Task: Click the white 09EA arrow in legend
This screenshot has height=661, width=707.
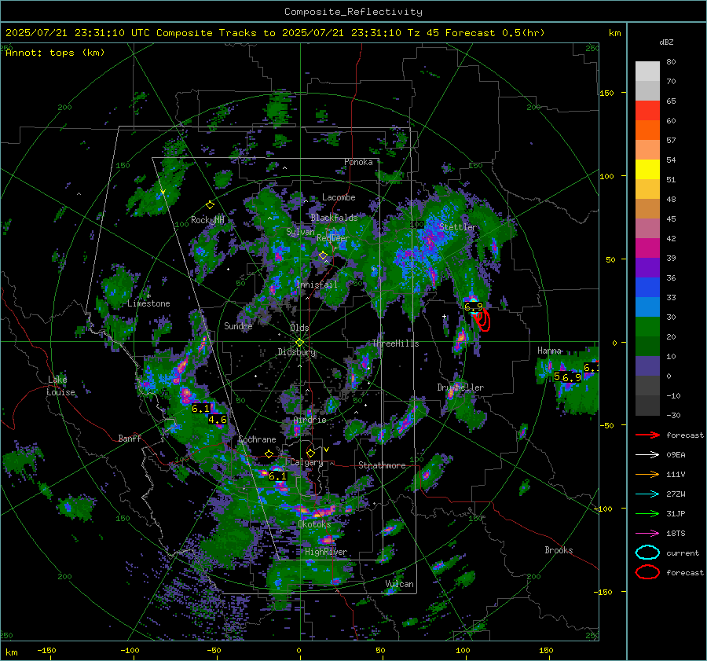Action: pyautogui.click(x=647, y=455)
